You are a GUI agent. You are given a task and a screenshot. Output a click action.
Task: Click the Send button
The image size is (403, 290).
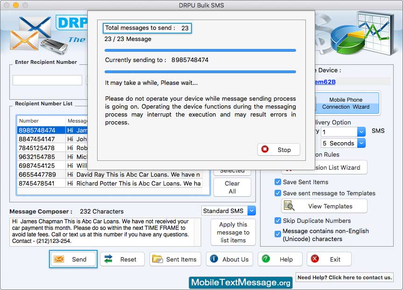coord(73,259)
